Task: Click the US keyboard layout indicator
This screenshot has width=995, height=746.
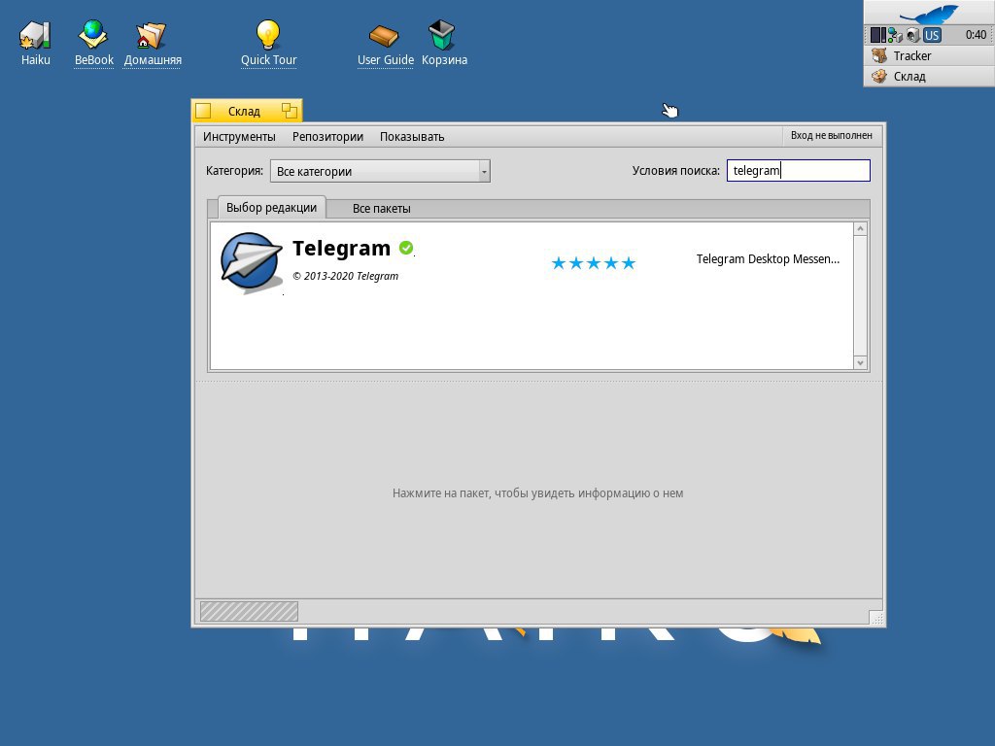Action: [932, 35]
